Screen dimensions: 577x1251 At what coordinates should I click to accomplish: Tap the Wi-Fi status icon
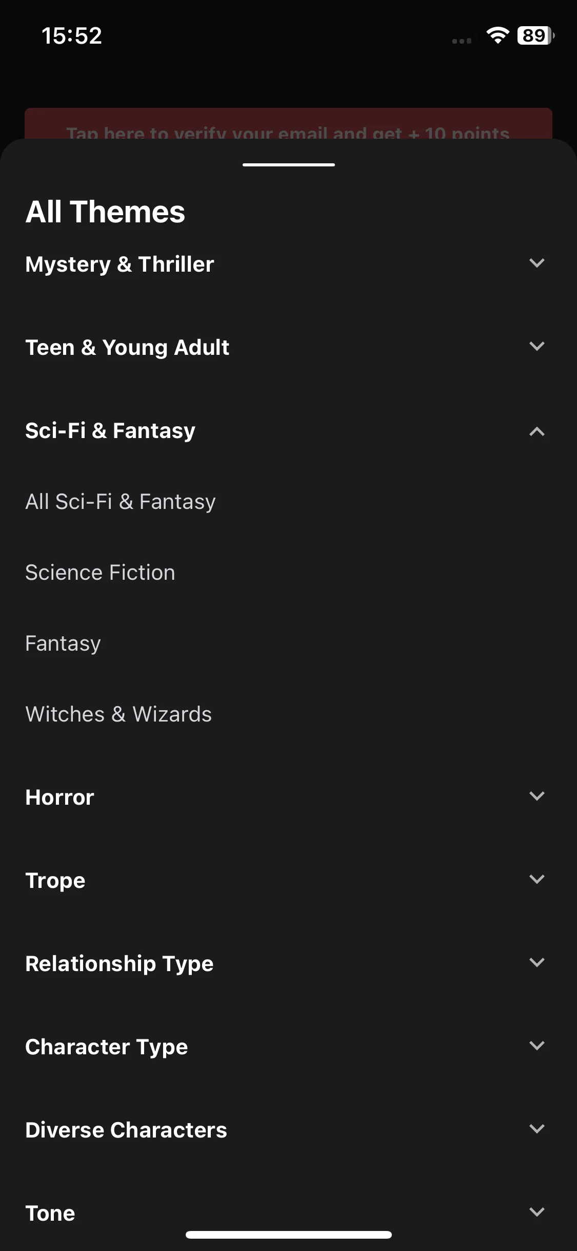[x=498, y=35]
